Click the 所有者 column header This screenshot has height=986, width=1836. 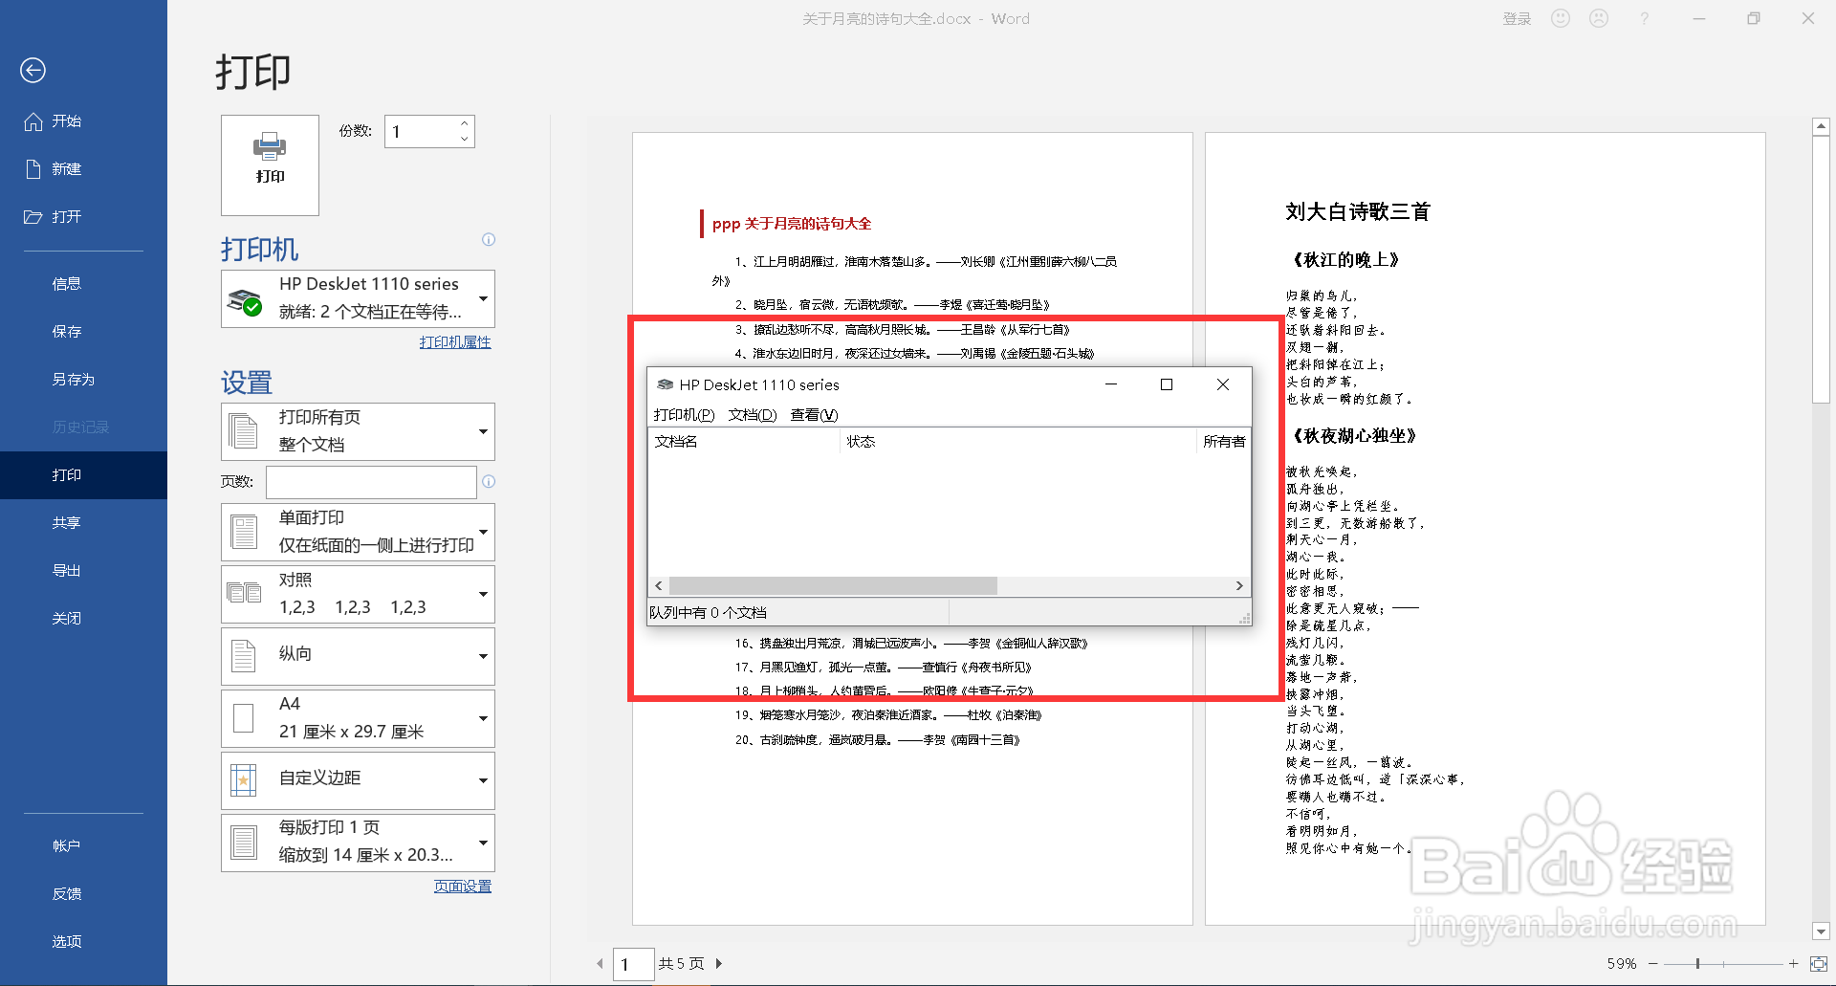1224,442
